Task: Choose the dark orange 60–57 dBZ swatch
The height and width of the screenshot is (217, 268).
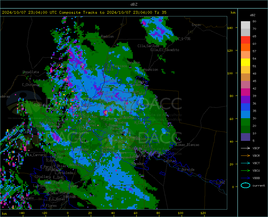Action: point(245,47)
